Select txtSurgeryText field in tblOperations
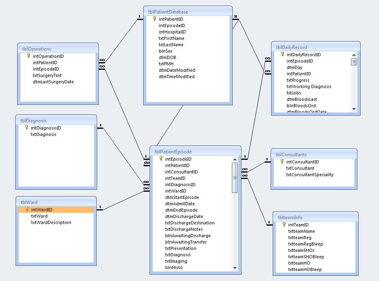 click(x=47, y=75)
